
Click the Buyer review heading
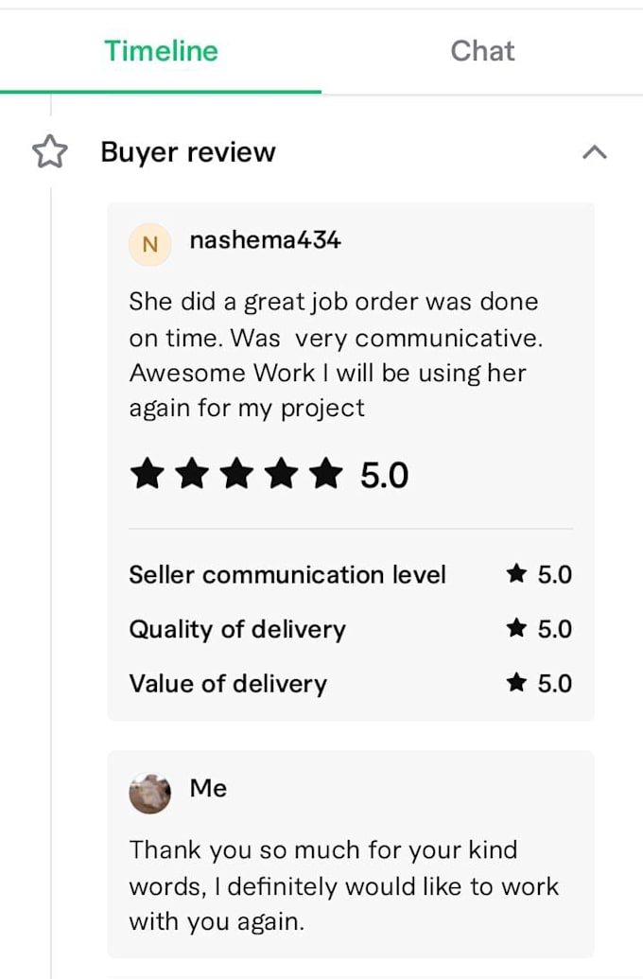tap(188, 152)
